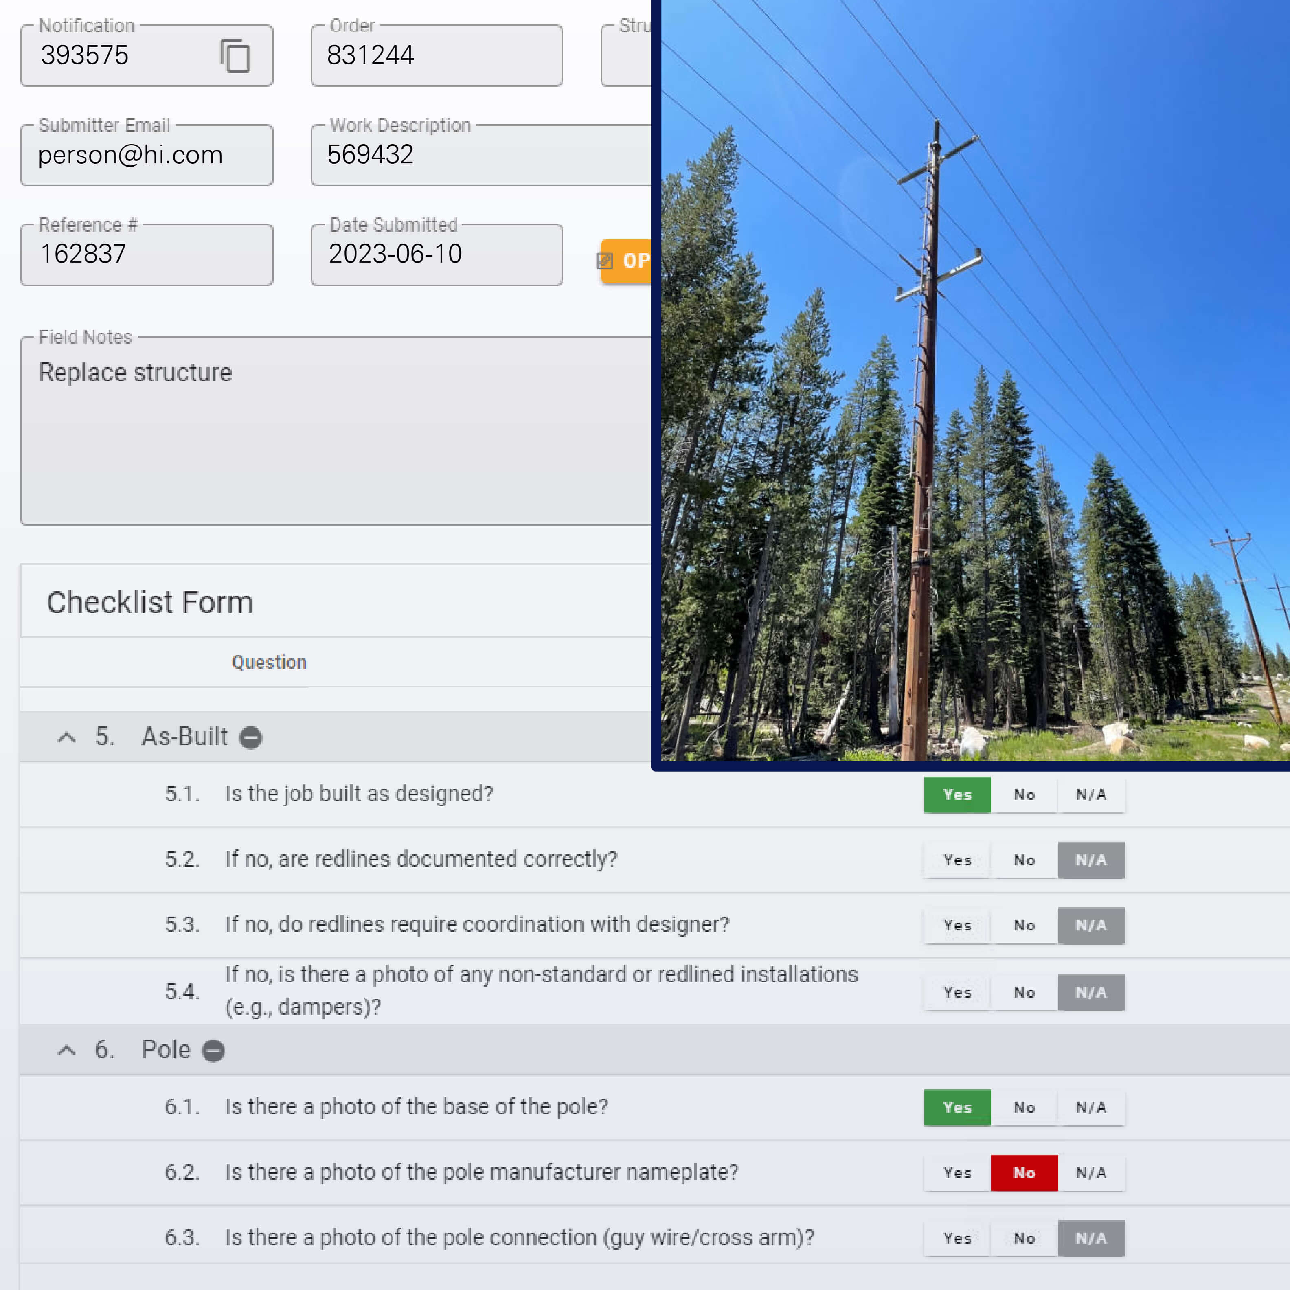Click the Date Submitted field
This screenshot has width=1290, height=1290.
click(x=436, y=254)
